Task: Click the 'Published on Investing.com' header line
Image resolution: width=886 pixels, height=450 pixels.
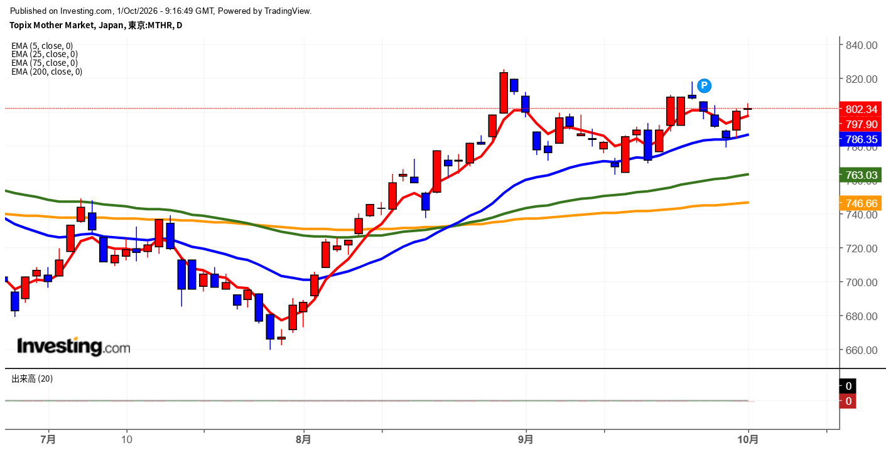Action: 160,11
